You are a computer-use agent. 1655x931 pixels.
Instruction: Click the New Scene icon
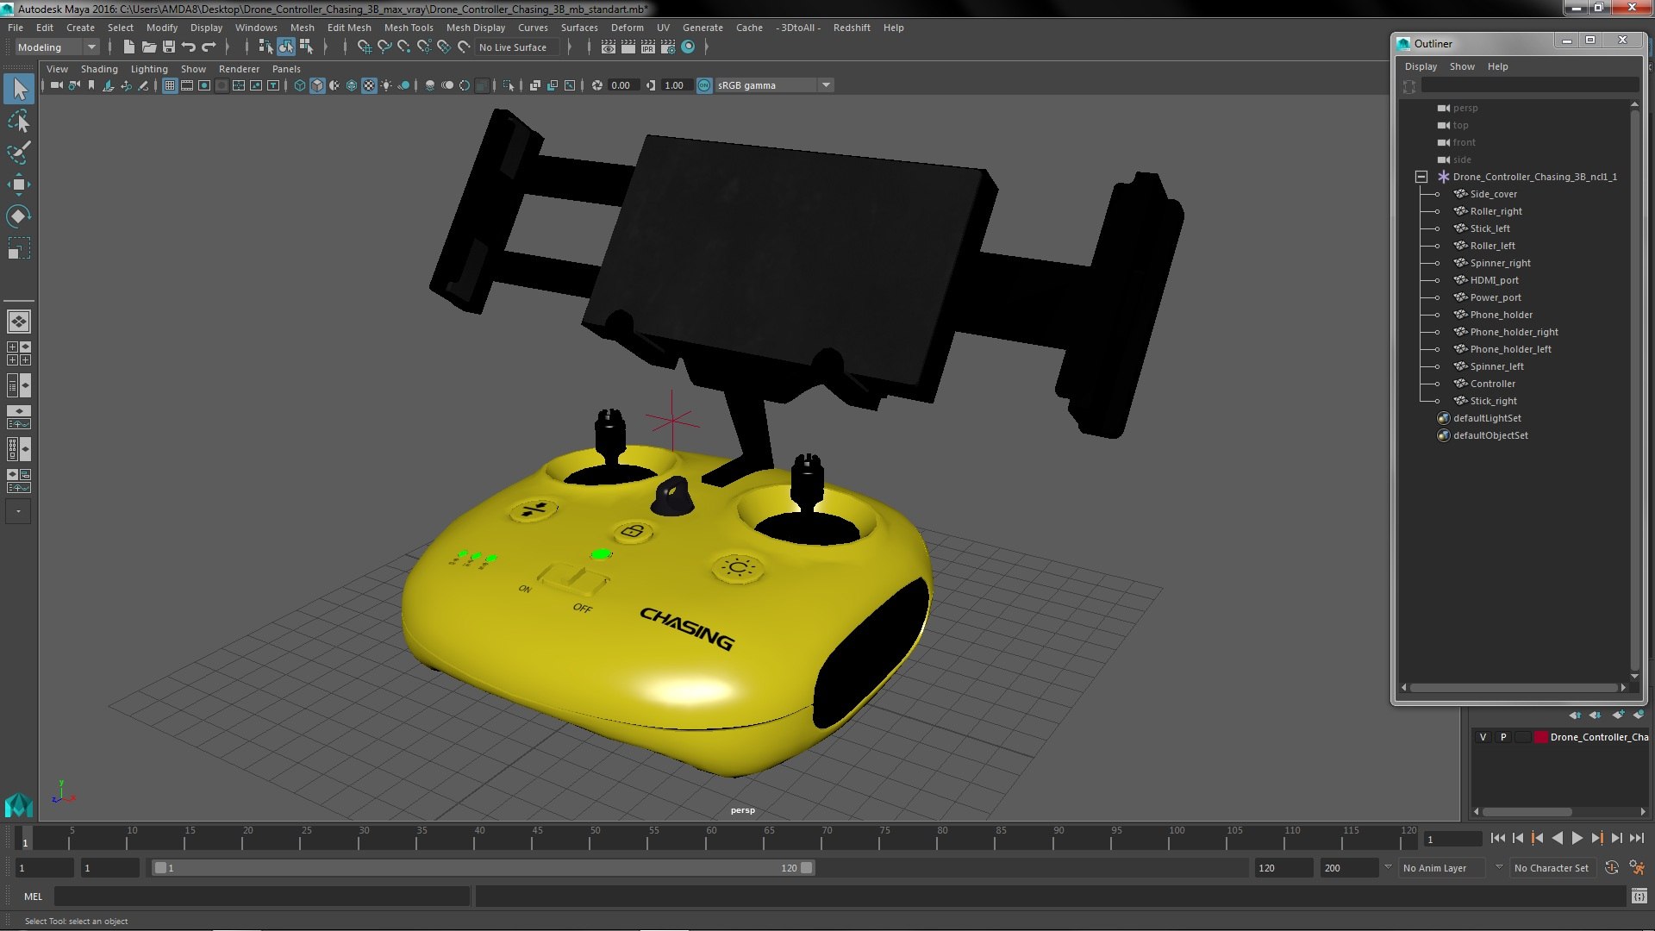click(x=129, y=47)
